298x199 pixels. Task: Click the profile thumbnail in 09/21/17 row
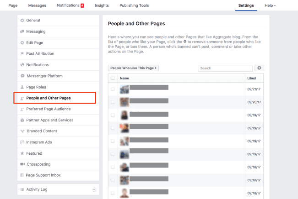click(x=125, y=89)
